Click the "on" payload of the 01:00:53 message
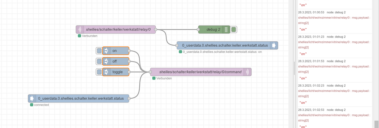Viewport: 379px width, 128px height. pyautogui.click(x=303, y=30)
